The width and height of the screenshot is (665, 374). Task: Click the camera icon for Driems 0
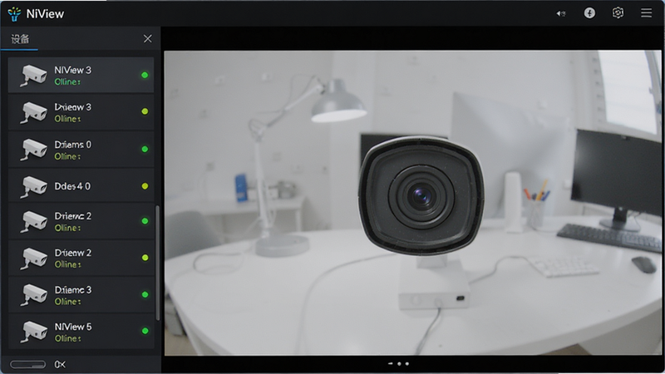coord(34,150)
